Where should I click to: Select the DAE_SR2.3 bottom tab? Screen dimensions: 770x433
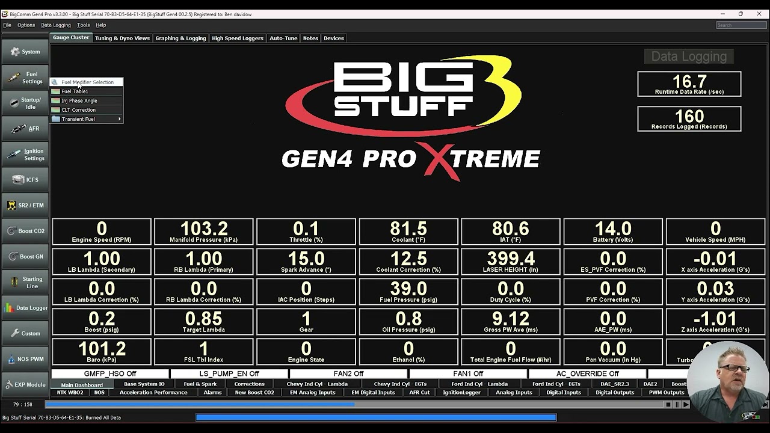[615, 384]
